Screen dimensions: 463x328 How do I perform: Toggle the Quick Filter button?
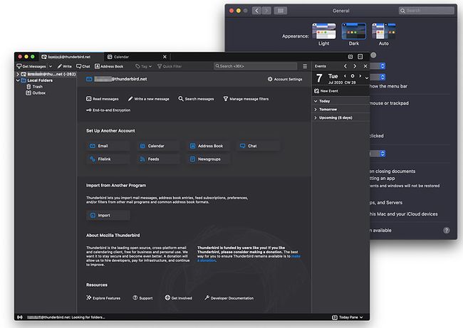pos(170,66)
